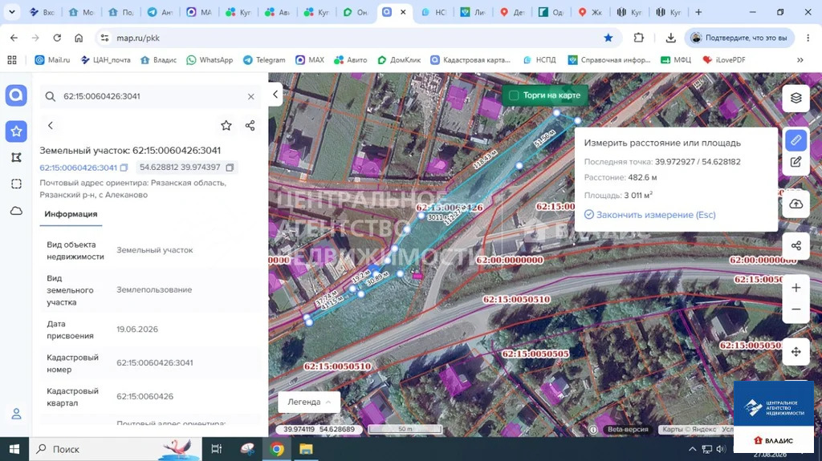Screen dimensions: 822x461
Task: Switch to the Информация tab
Action: pyautogui.click(x=71, y=214)
